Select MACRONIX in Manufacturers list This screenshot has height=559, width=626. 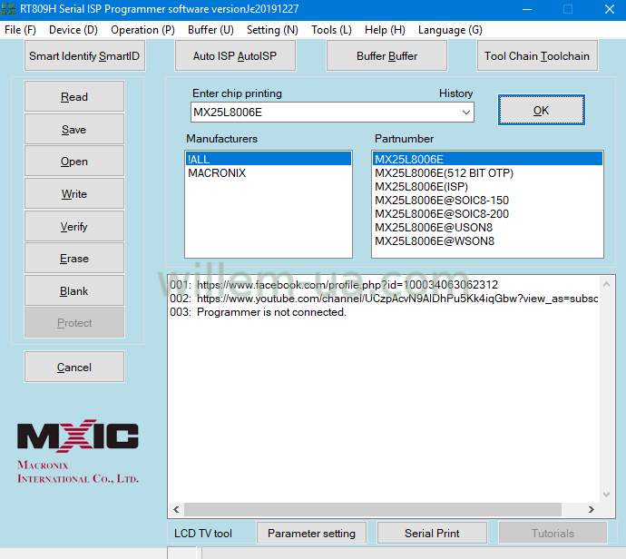click(x=269, y=173)
